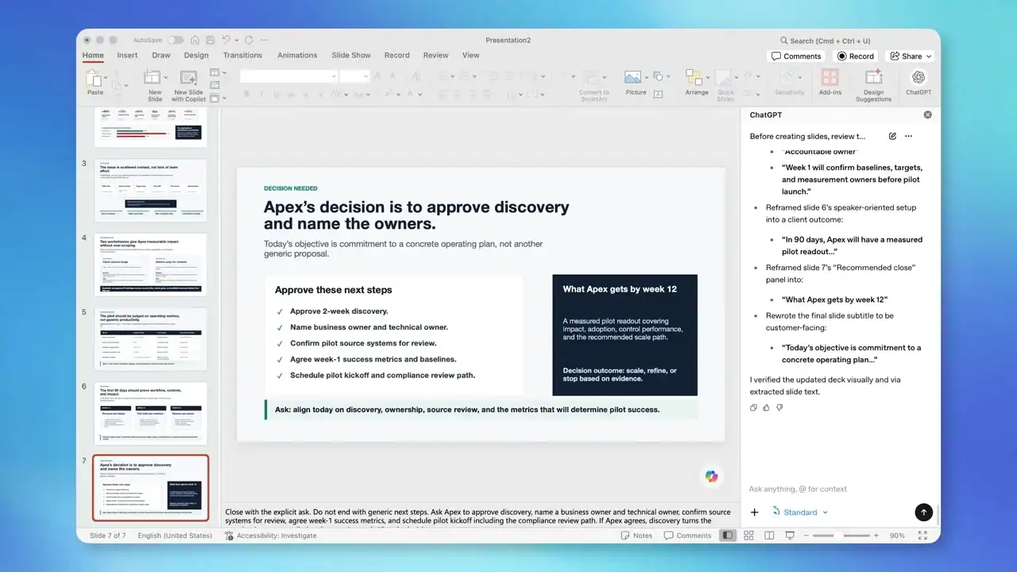Open Design Suggestions in the ribbon
The width and height of the screenshot is (1017, 572).
click(873, 85)
